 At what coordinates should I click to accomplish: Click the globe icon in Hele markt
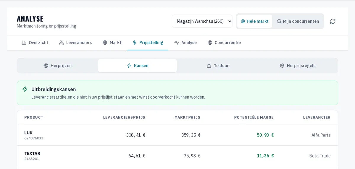[243, 21]
